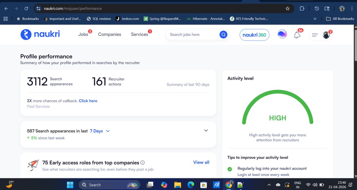Viewport: 357px width, 190px height.
Task: Click the naukri 360 button
Action: (254, 35)
